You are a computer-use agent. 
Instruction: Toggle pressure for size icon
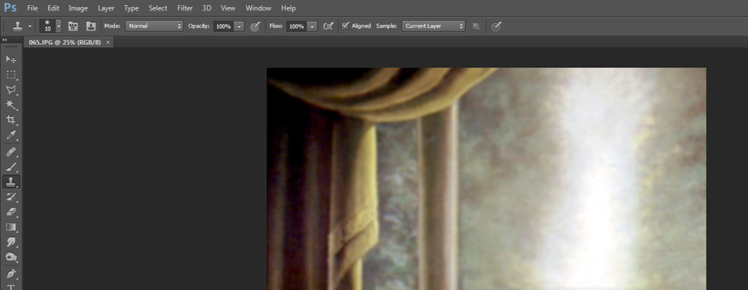(x=496, y=26)
